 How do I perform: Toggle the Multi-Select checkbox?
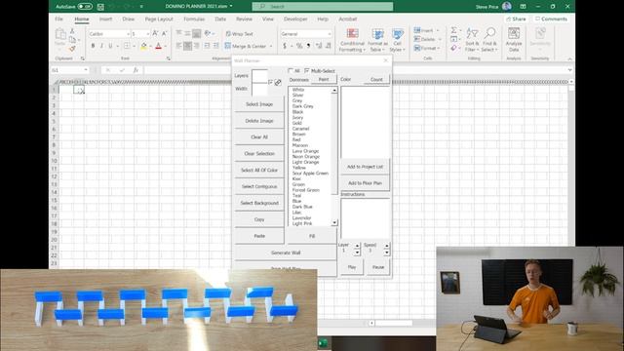(x=307, y=70)
